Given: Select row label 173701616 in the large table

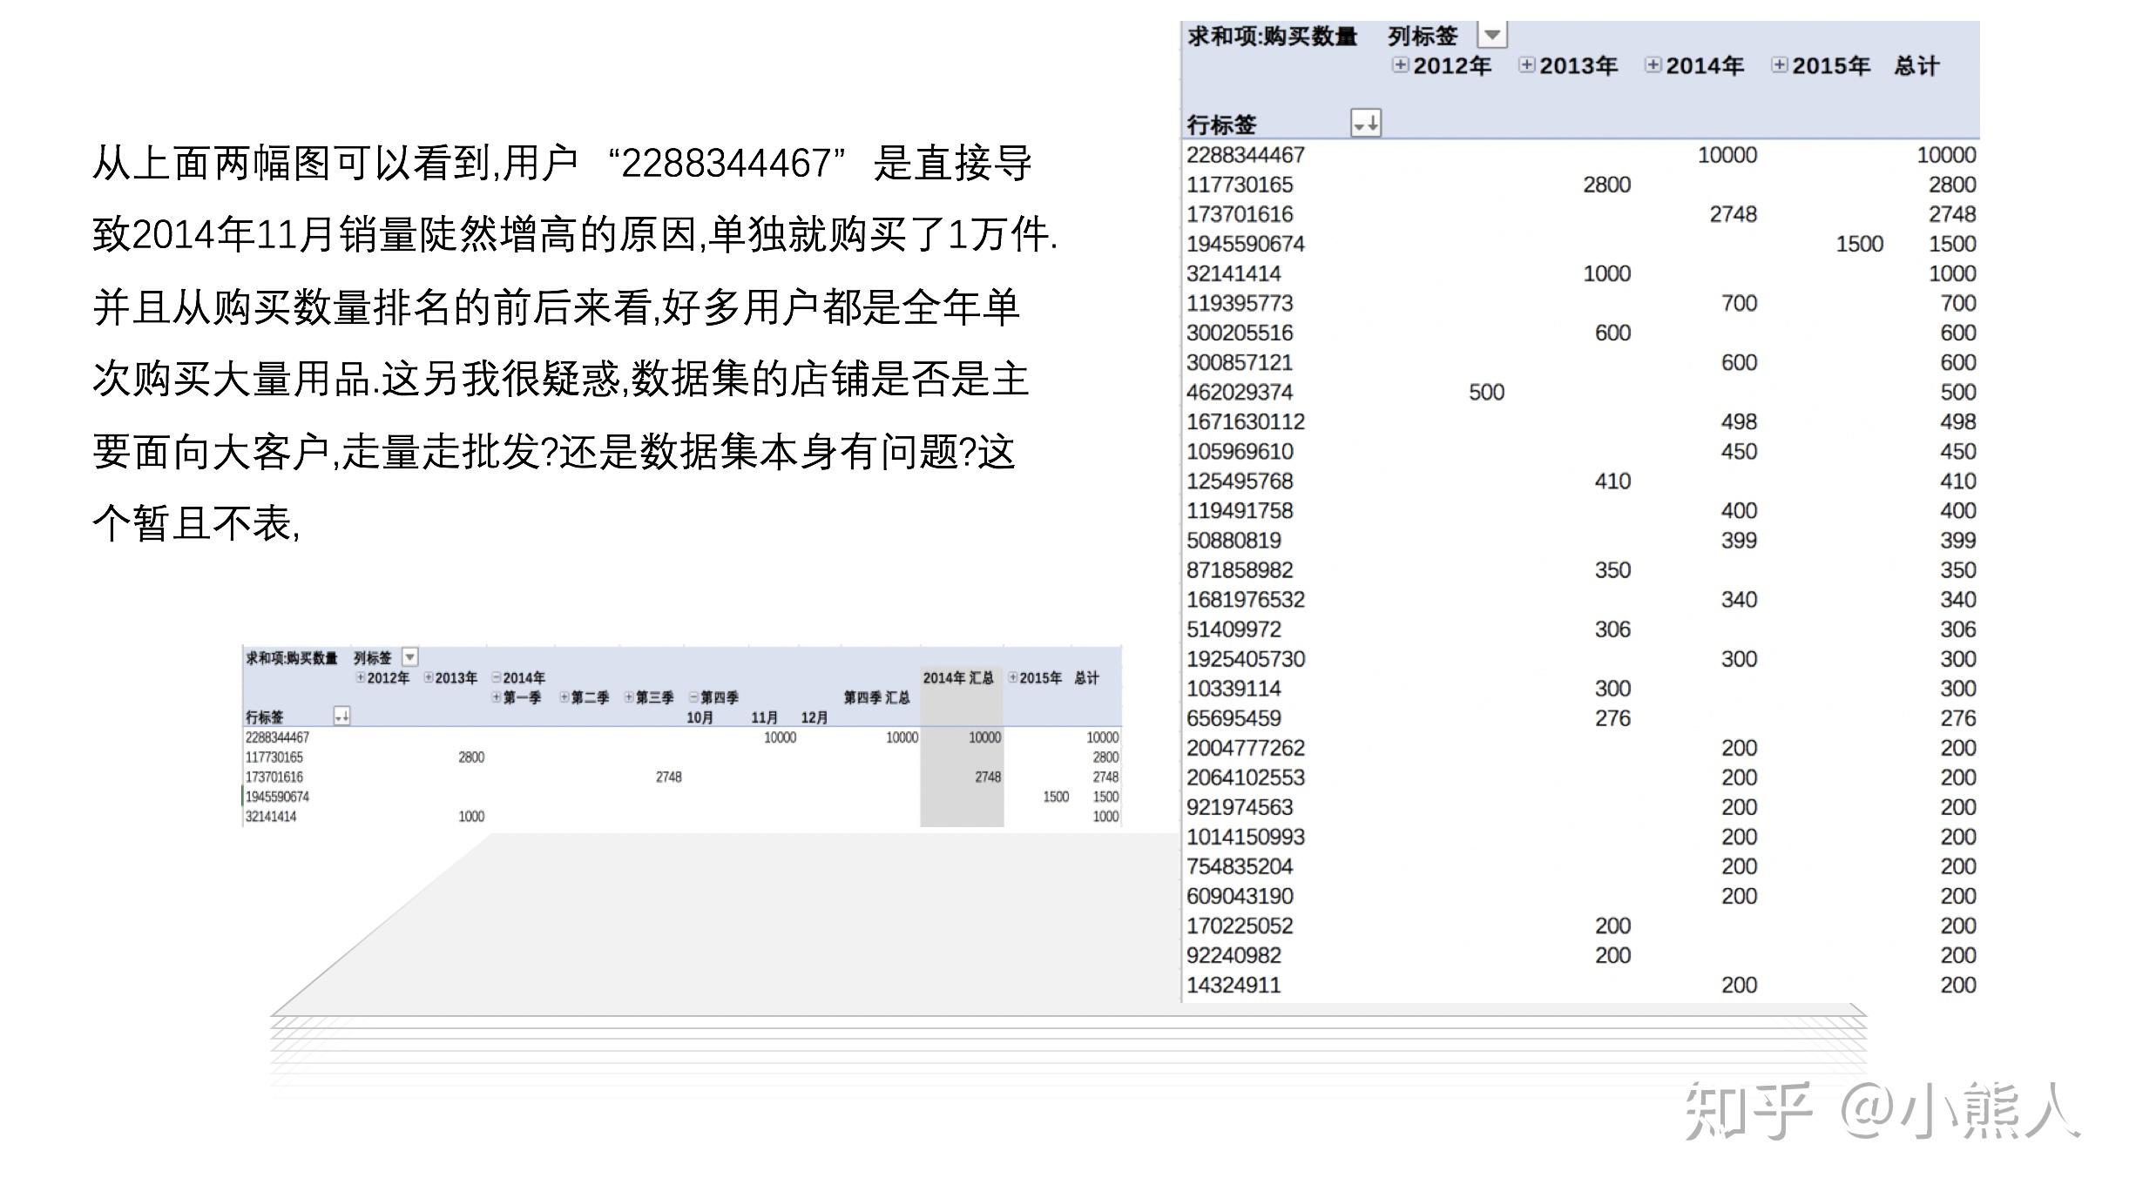Looking at the screenshot, I should coord(1240,214).
